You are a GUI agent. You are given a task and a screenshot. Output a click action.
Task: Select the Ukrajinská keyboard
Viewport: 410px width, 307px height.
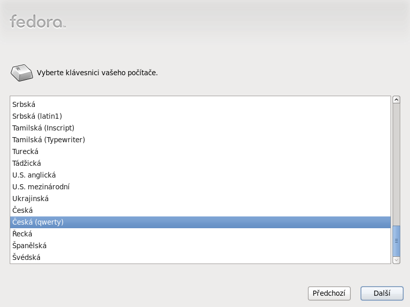tap(200, 199)
